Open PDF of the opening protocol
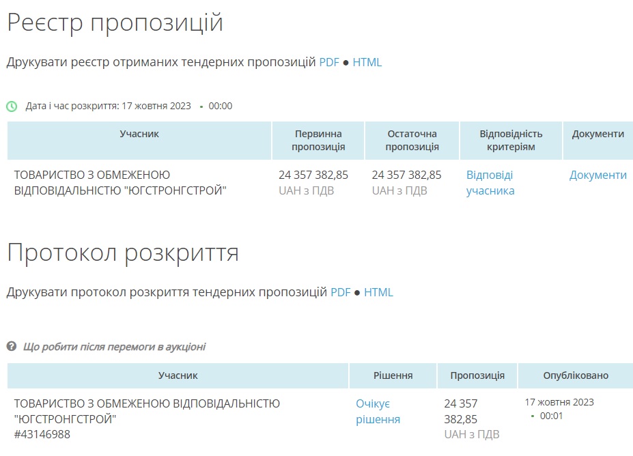The image size is (633, 456). coord(340,292)
